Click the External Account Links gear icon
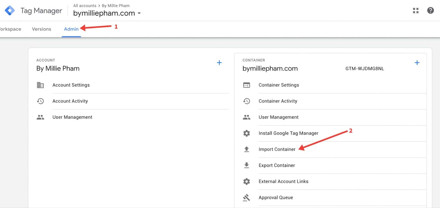The height and width of the screenshot is (208, 440). (x=247, y=181)
